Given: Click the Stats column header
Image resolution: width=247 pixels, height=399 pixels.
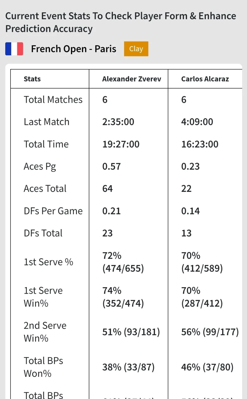Looking at the screenshot, I should point(32,79).
